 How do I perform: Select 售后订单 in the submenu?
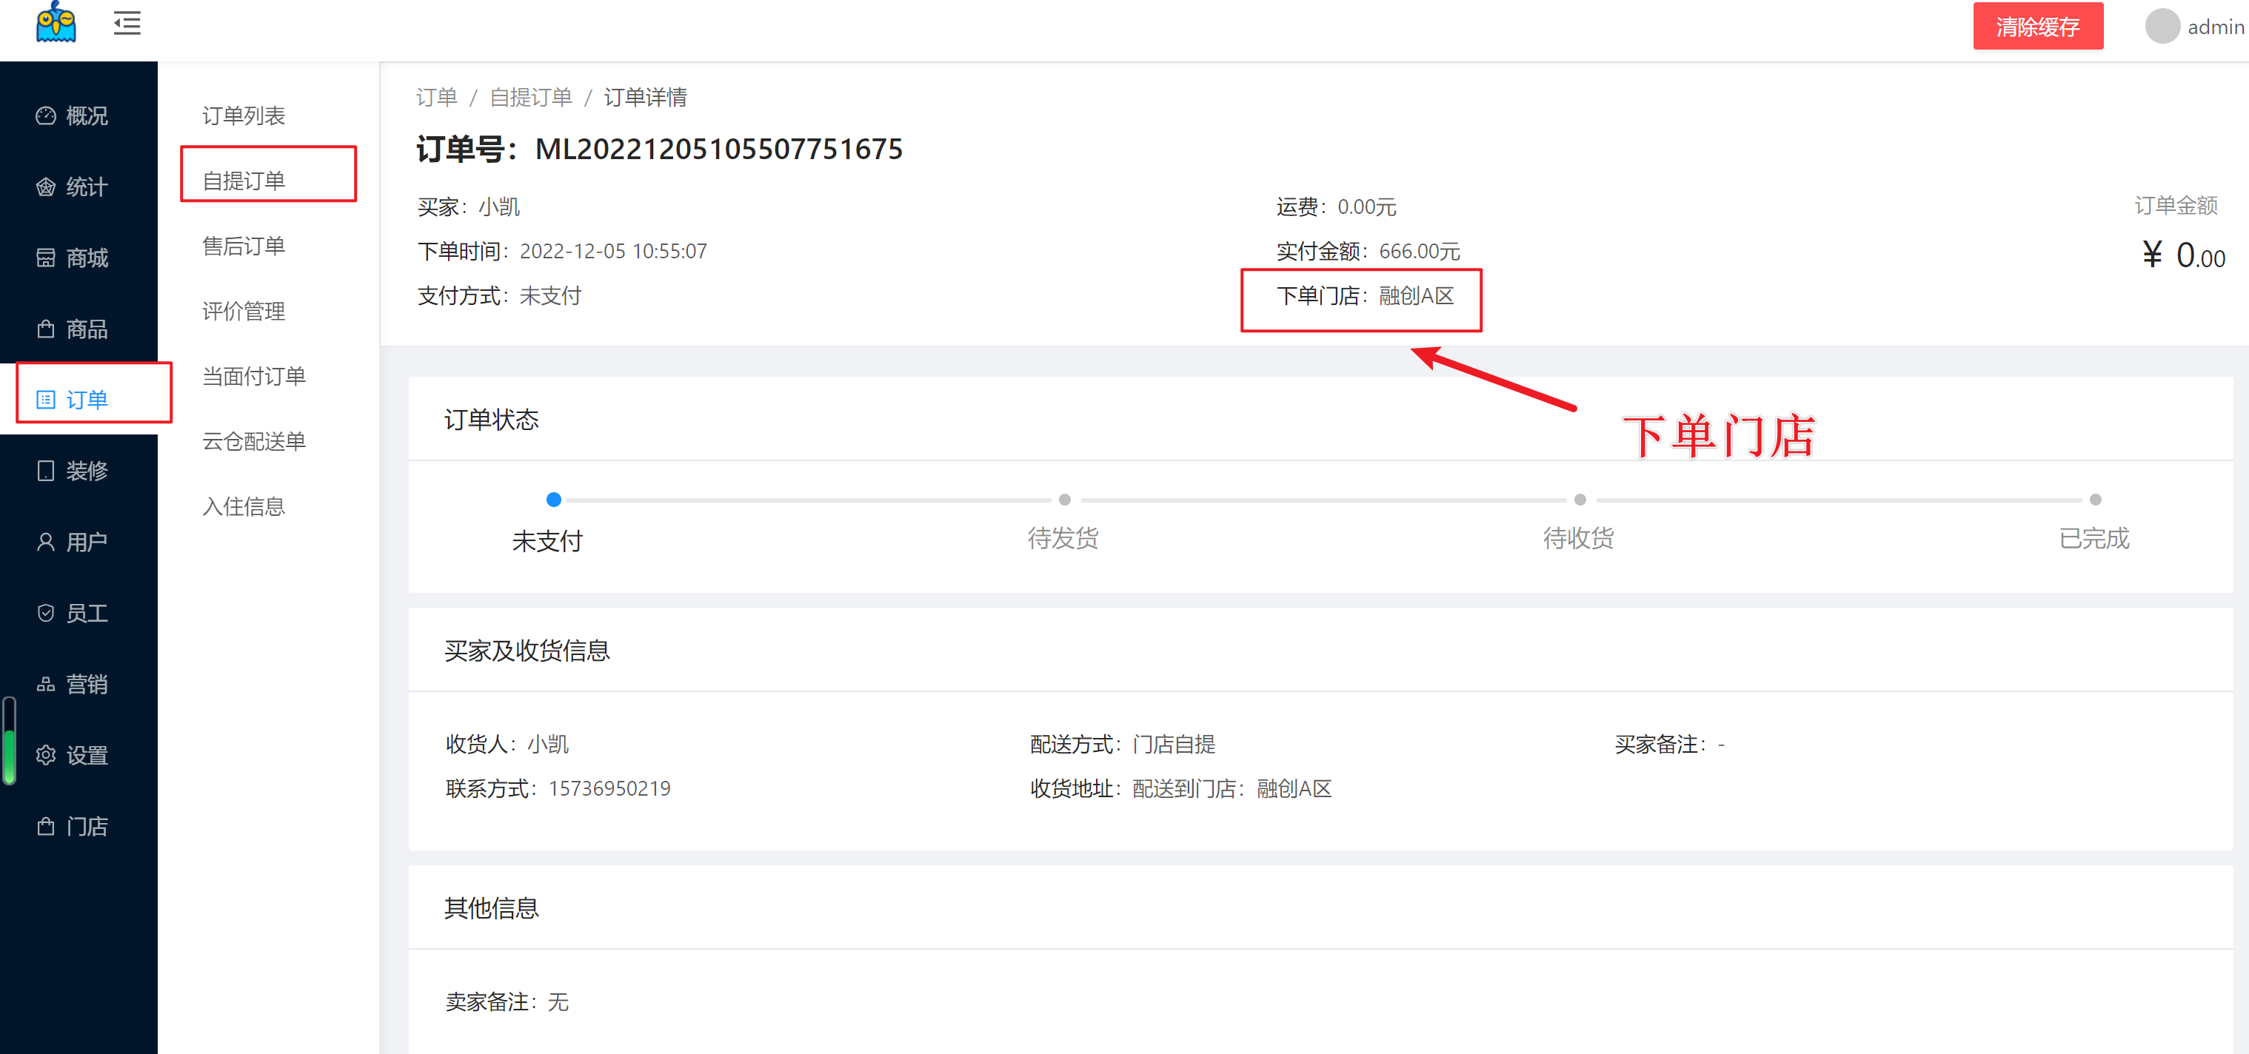coord(244,246)
